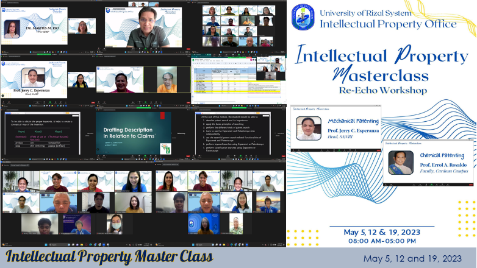Viewport: 477px width, 268px height.
Task: Click 'Prof. Jerry C. Esperanza' on the left Zoom slide
Action: pos(31,91)
